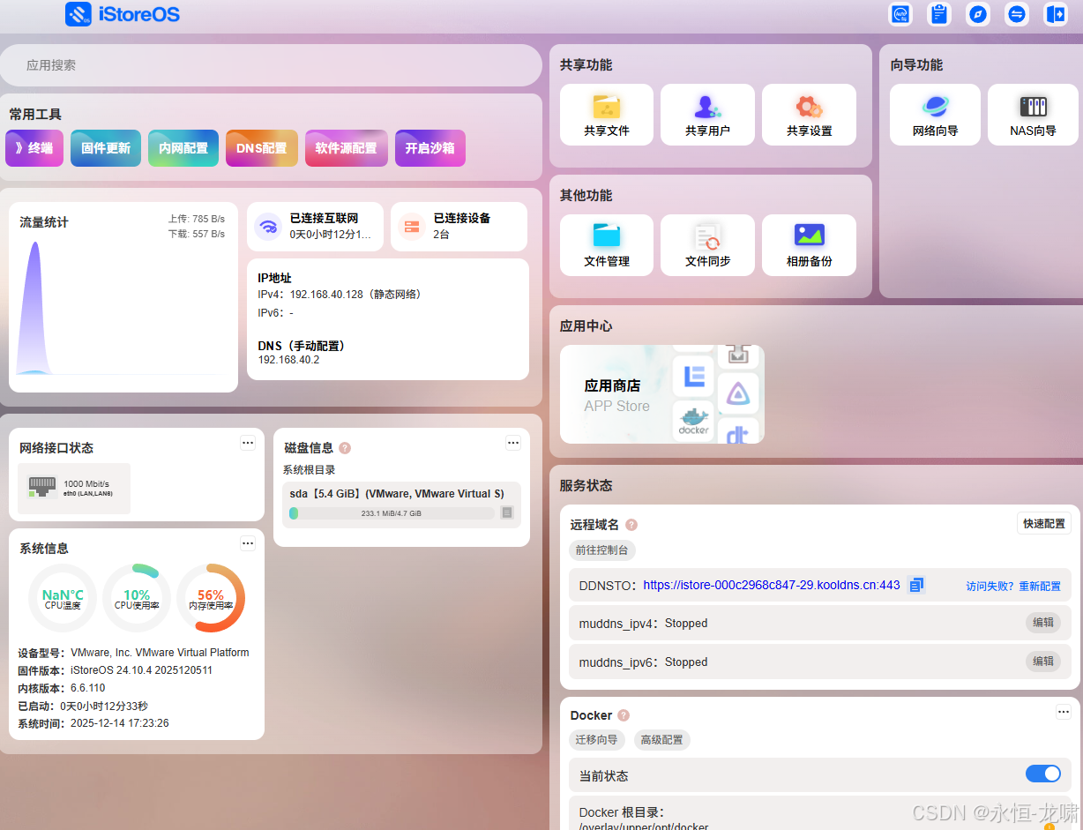Screen dimensions: 1083x830
Task: Click the Jellyfin triangle app icon
Action: click(x=738, y=393)
